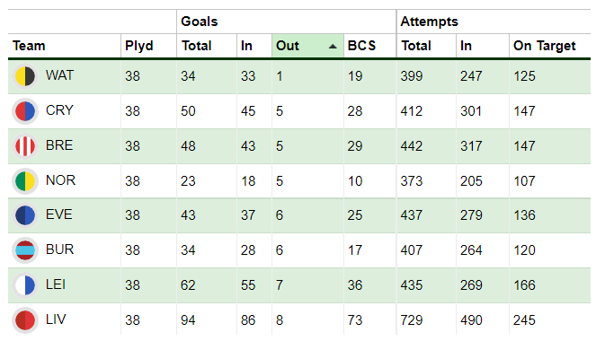Click the Burnley claret-sky blue badge

click(x=25, y=250)
